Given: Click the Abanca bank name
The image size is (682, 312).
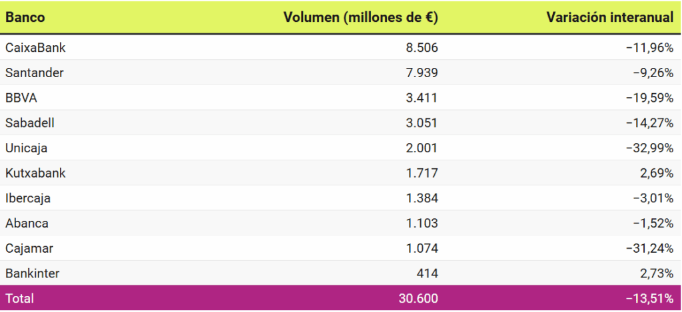Looking at the screenshot, I should pyautogui.click(x=27, y=224).
